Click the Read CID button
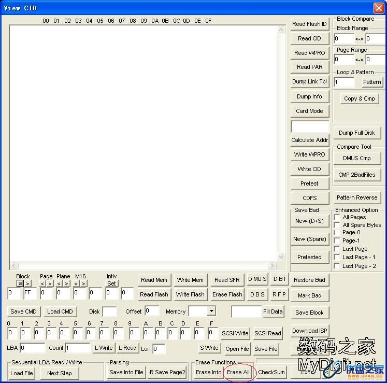Viewport: 387px width, 383px height. coord(309,38)
